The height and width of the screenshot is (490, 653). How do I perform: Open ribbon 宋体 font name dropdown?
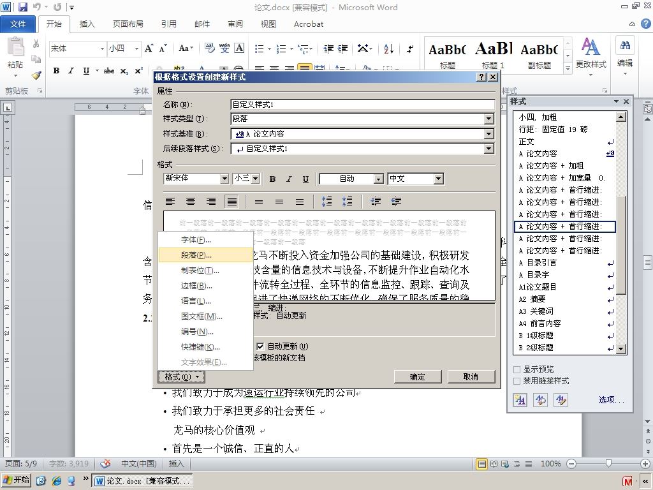pos(102,48)
